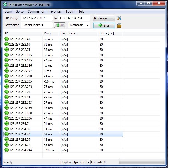Viewport: 169px width, 168px height.
Task: Click green status icon for 123.237.232.74
Action: (7, 50)
